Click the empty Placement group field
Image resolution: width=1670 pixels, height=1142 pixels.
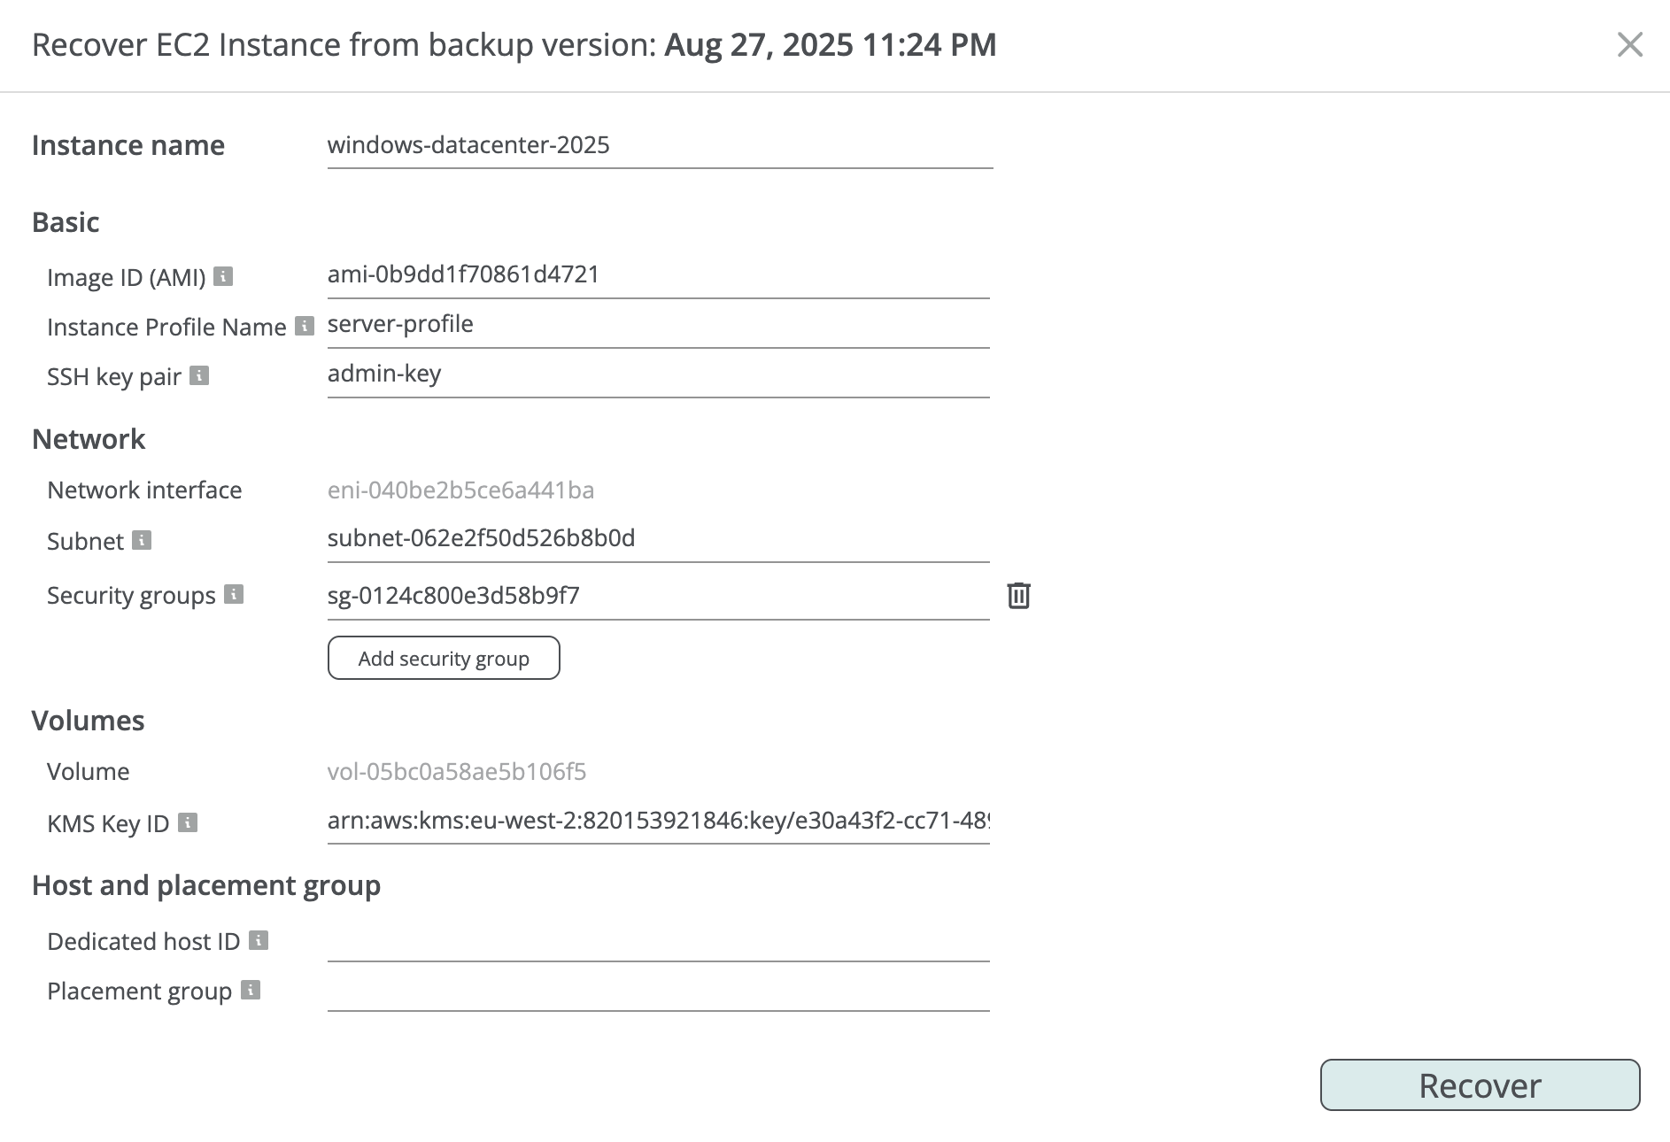(x=657, y=992)
